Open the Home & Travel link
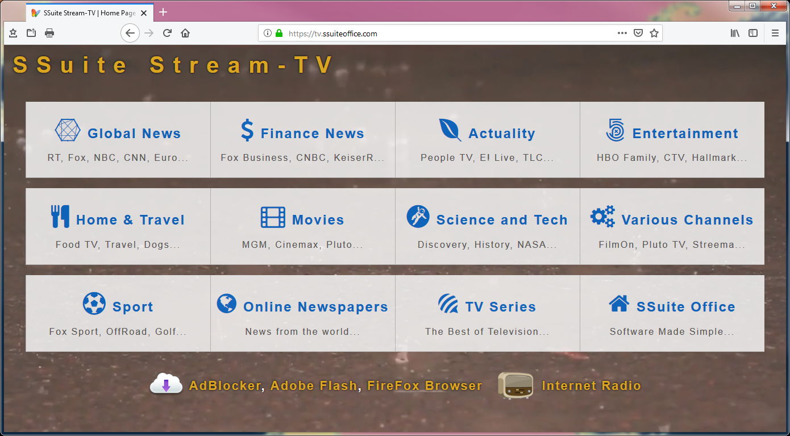Image resolution: width=790 pixels, height=436 pixels. coord(130,220)
